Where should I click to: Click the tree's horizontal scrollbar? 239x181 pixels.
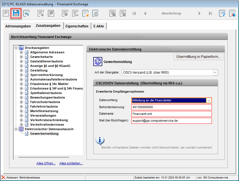coord(43,157)
